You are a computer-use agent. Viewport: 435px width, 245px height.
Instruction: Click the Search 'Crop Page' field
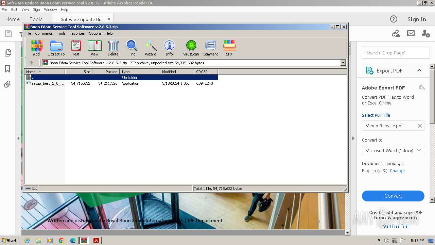click(x=396, y=53)
